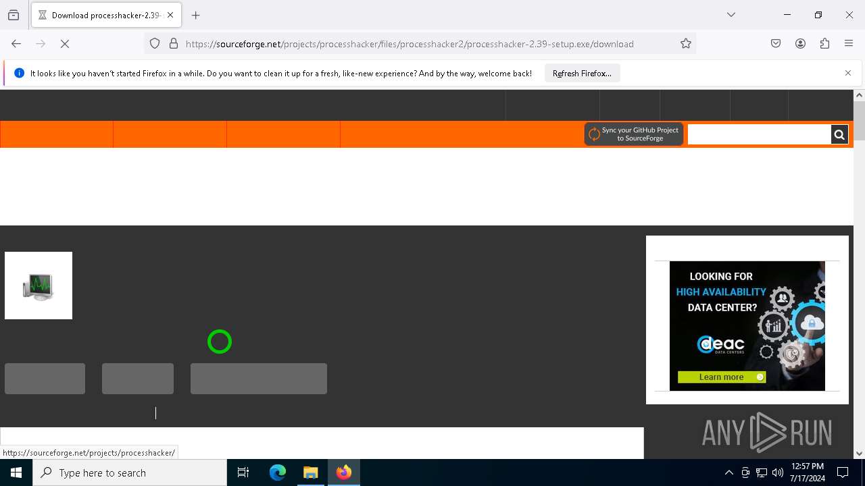Click the page scrollbar down arrow
865x486 pixels.
859,454
